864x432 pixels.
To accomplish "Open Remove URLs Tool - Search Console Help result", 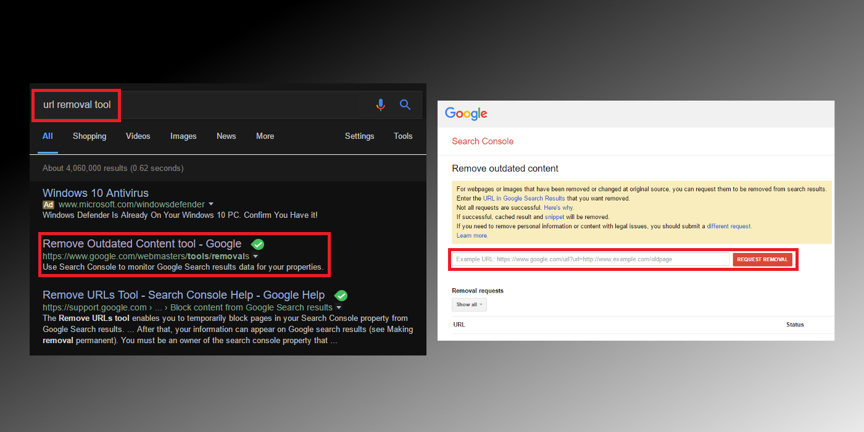I will [184, 296].
